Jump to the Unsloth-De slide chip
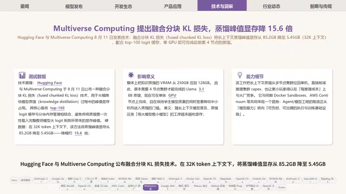Viewport: 346px width, 194px height. pos(259,180)
